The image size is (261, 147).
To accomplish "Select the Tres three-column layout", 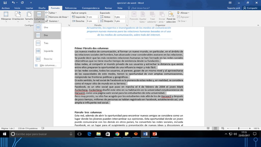I will (47, 43).
